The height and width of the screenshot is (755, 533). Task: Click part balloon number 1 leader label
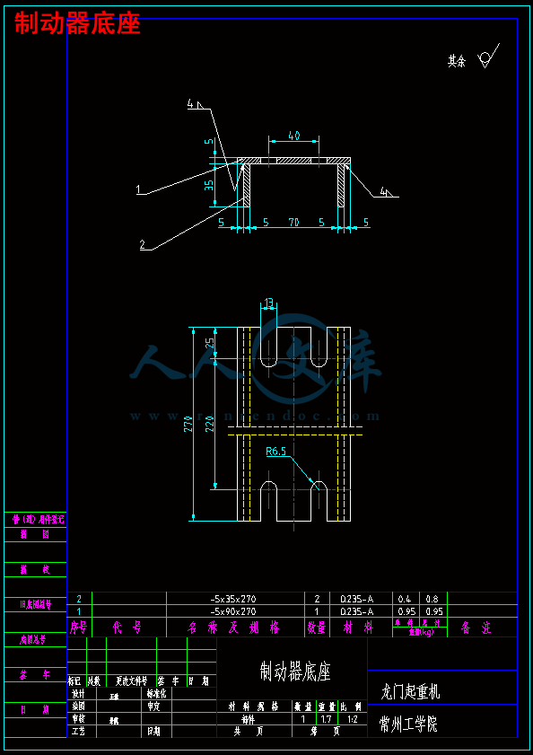139,189
